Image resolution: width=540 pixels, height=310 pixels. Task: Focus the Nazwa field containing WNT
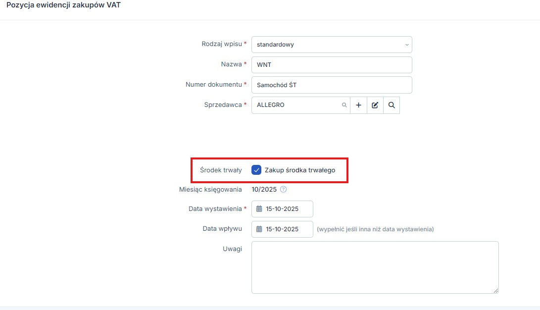(x=332, y=65)
